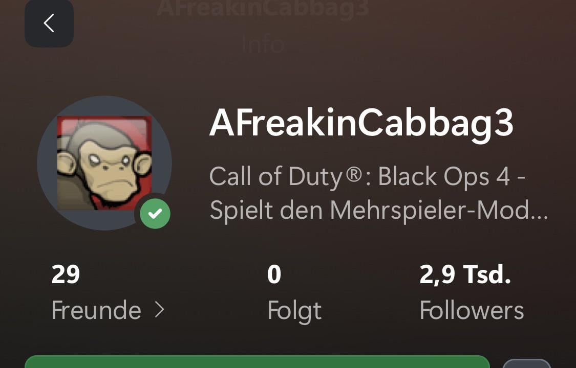Select the 2,9 Tsd. followers count
Image resolution: width=576 pixels, height=368 pixels.
[x=465, y=274]
